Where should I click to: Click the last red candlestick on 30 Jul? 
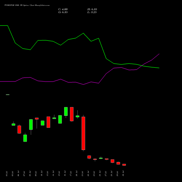124,165
